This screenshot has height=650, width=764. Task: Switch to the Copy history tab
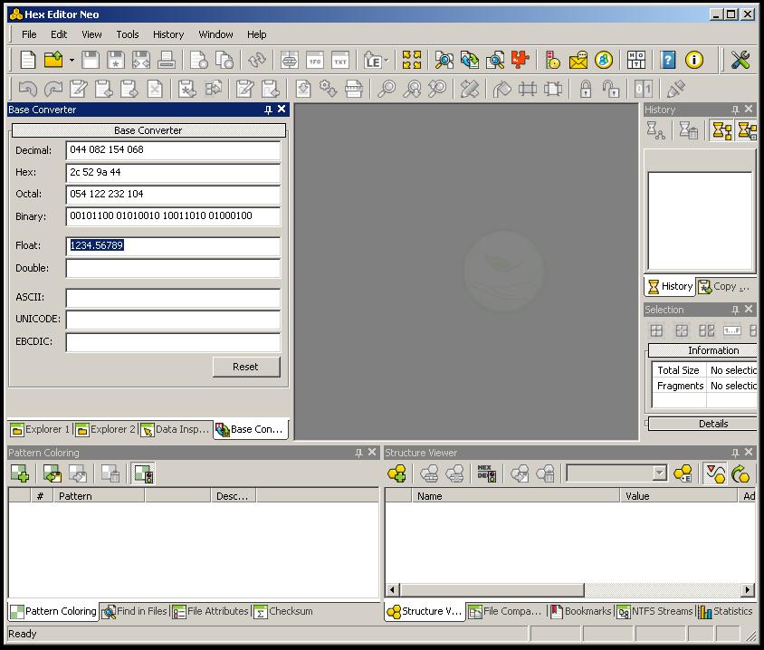point(724,286)
